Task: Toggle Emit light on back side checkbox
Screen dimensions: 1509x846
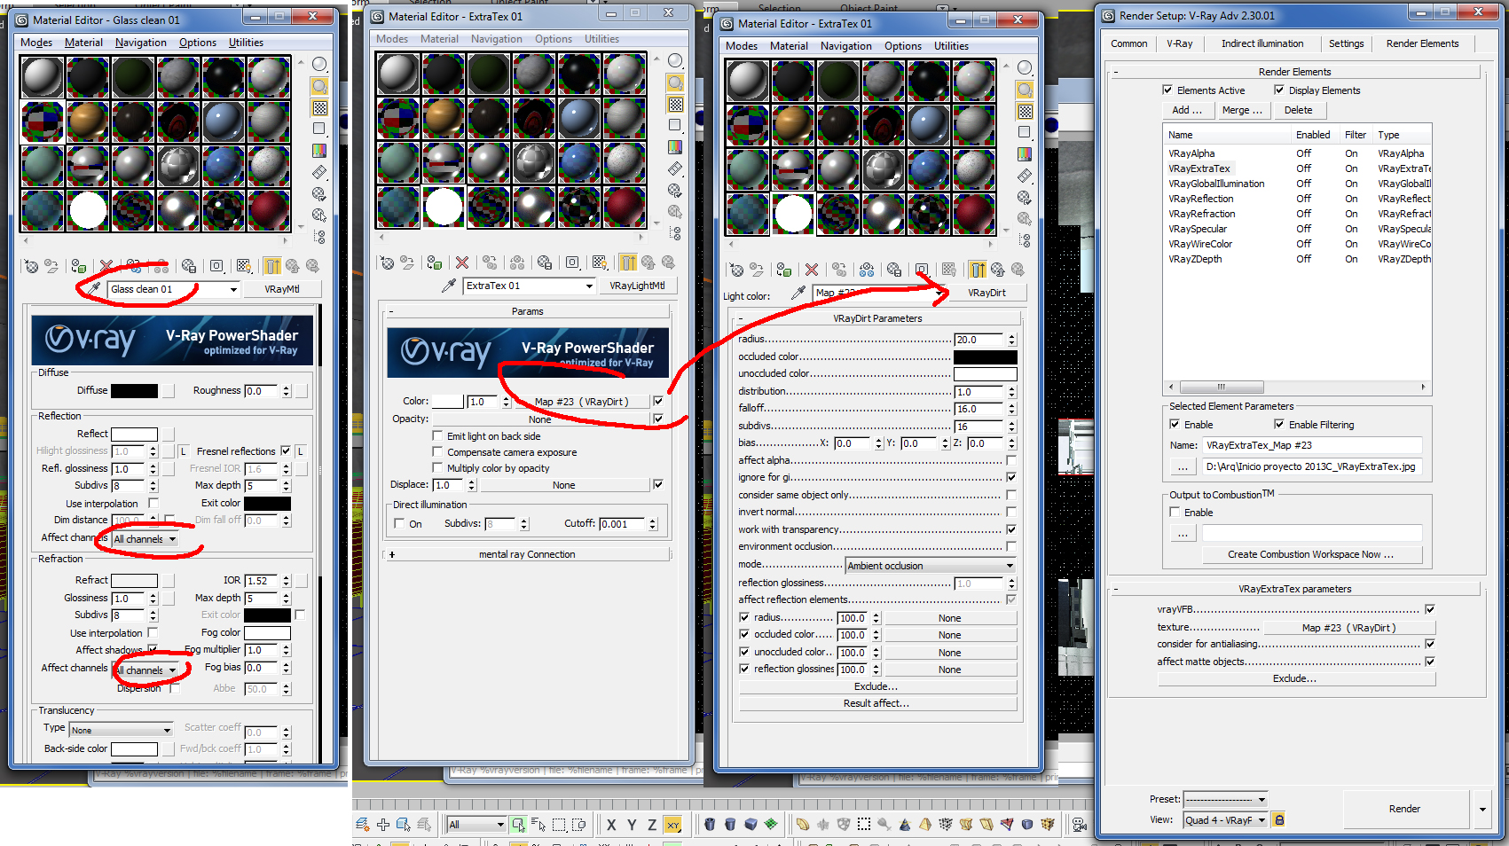Action: pyautogui.click(x=437, y=435)
